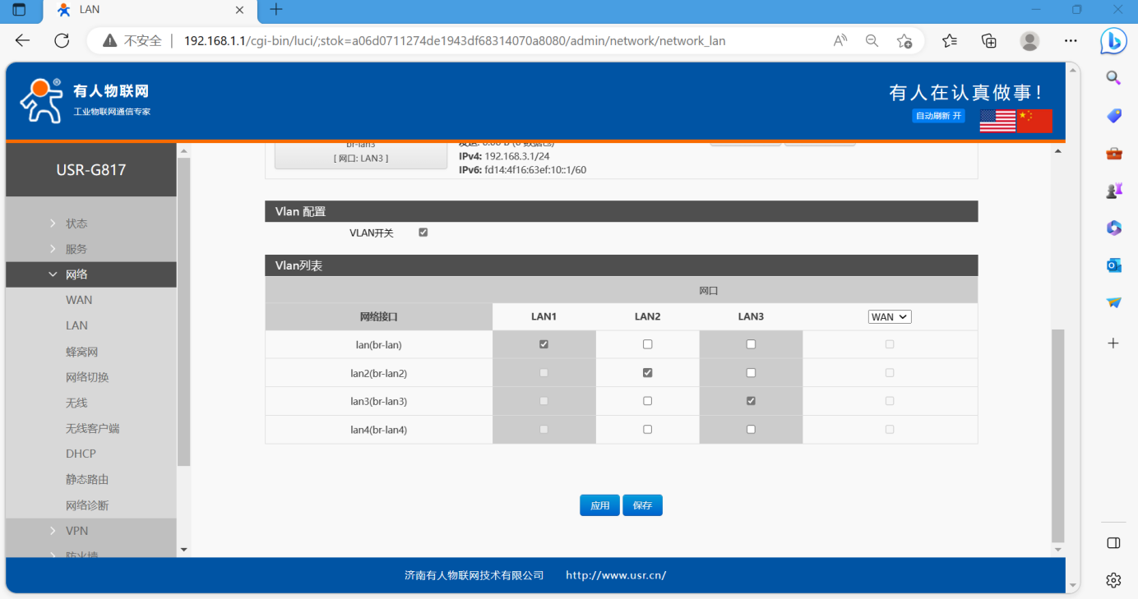Open Bing Copilot sidebar icon
1138x599 pixels.
click(x=1113, y=41)
